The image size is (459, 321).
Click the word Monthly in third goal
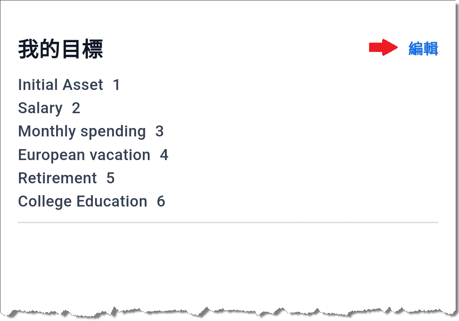[x=47, y=131]
